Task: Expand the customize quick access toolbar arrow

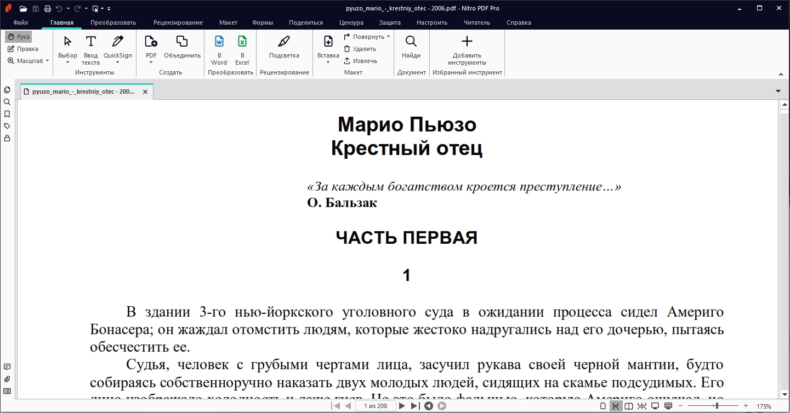Action: [109, 9]
